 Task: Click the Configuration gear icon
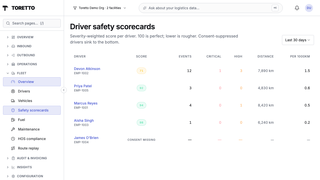pyautogui.click(x=13, y=176)
